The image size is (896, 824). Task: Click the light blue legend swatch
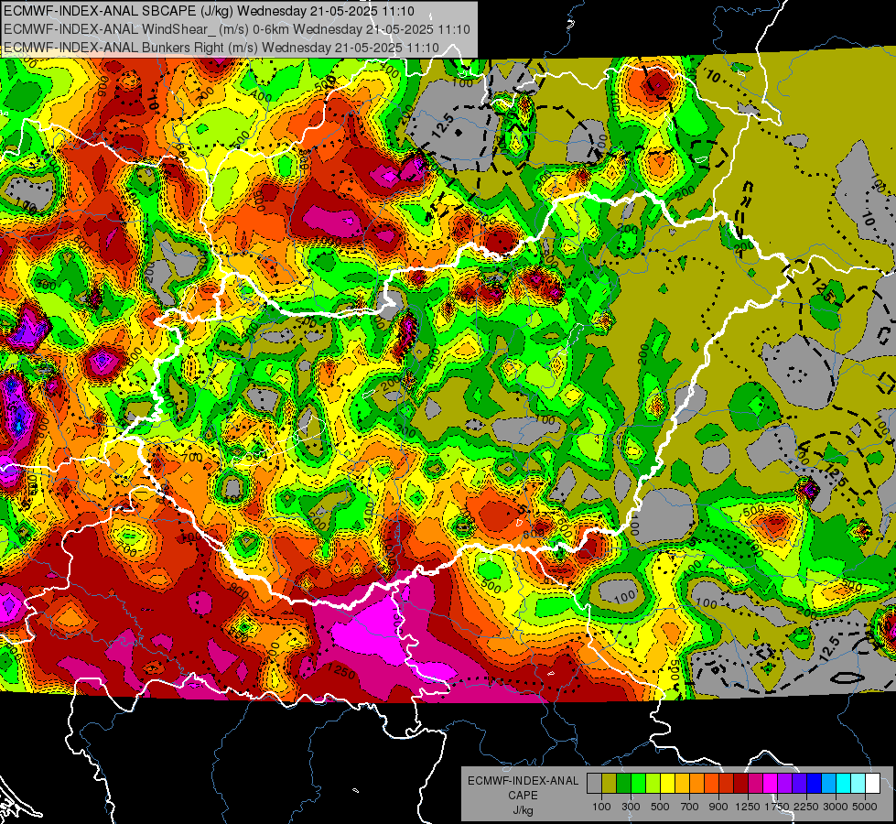coord(828,784)
